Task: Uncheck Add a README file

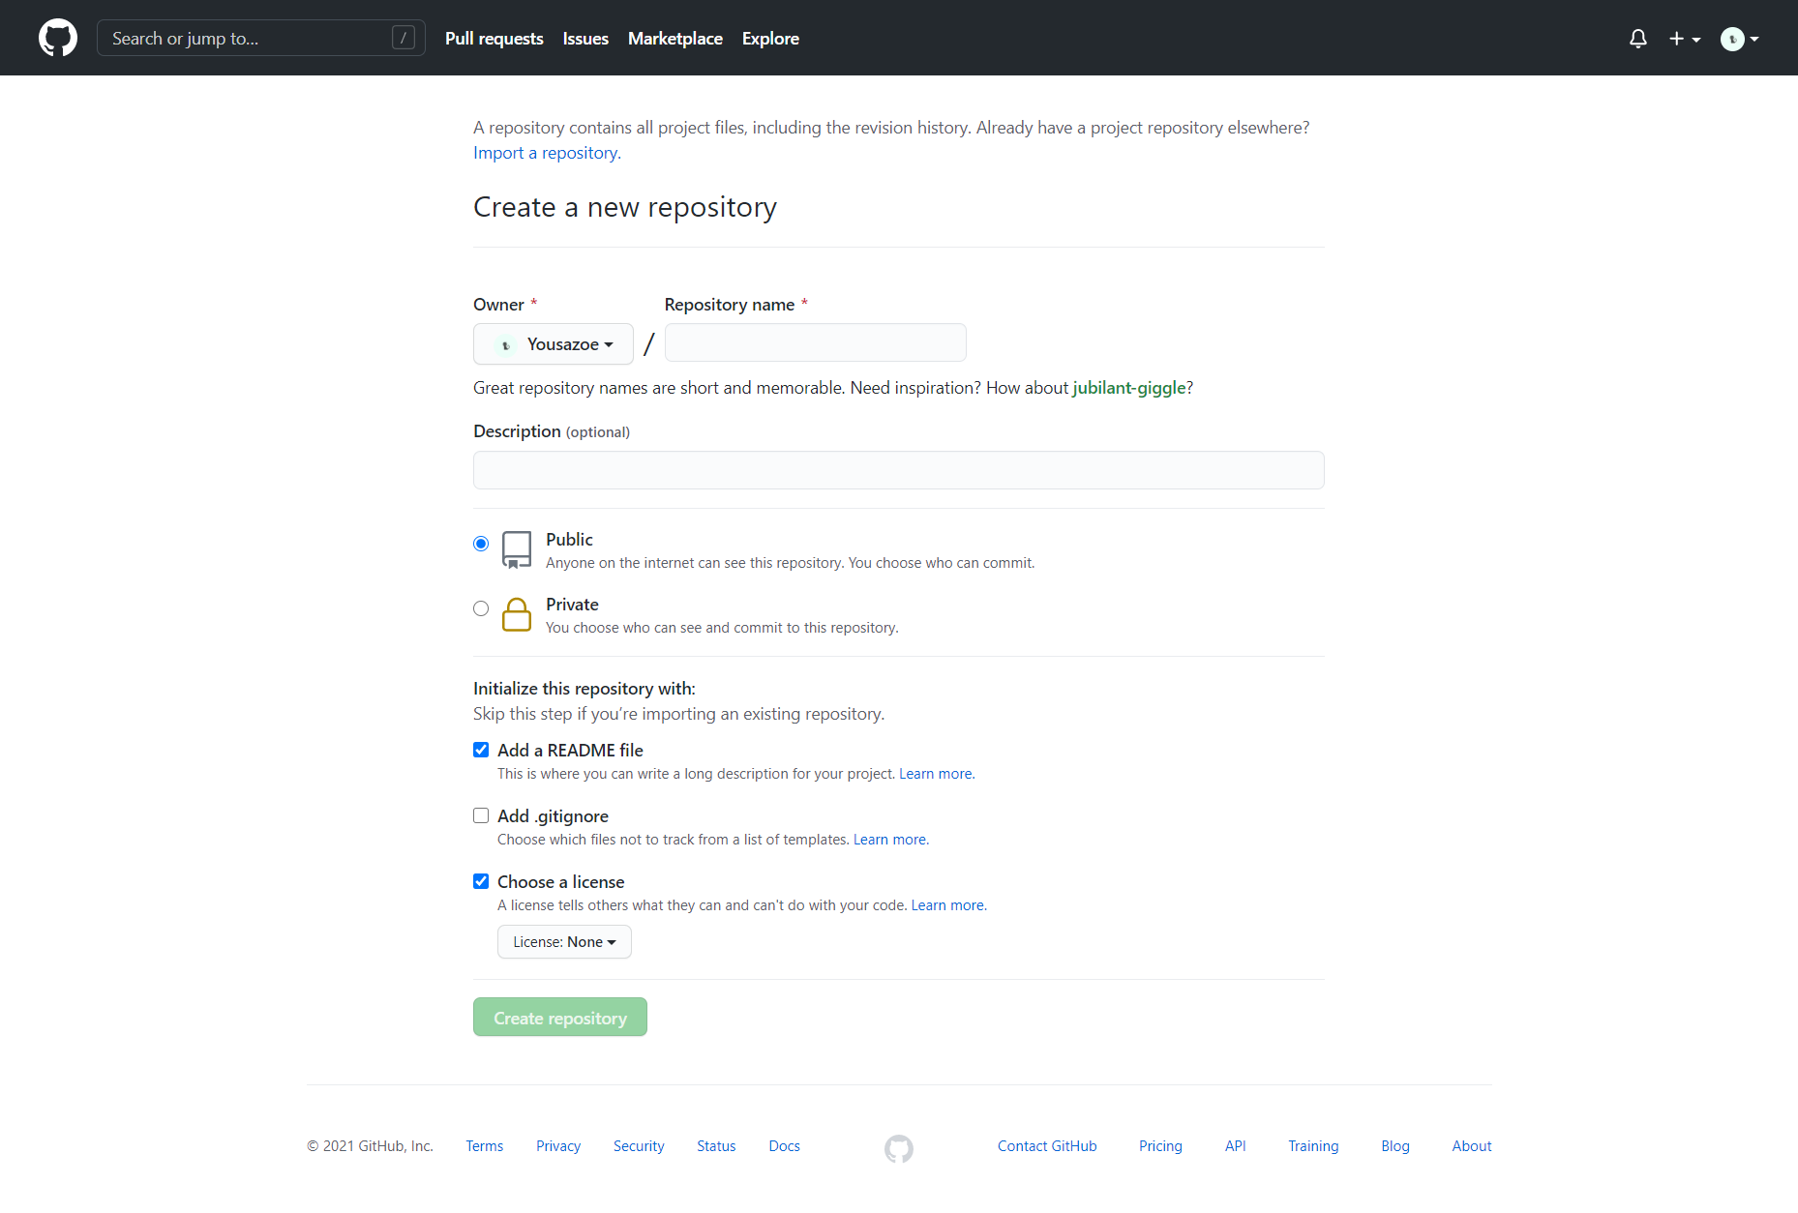Action: tap(481, 750)
